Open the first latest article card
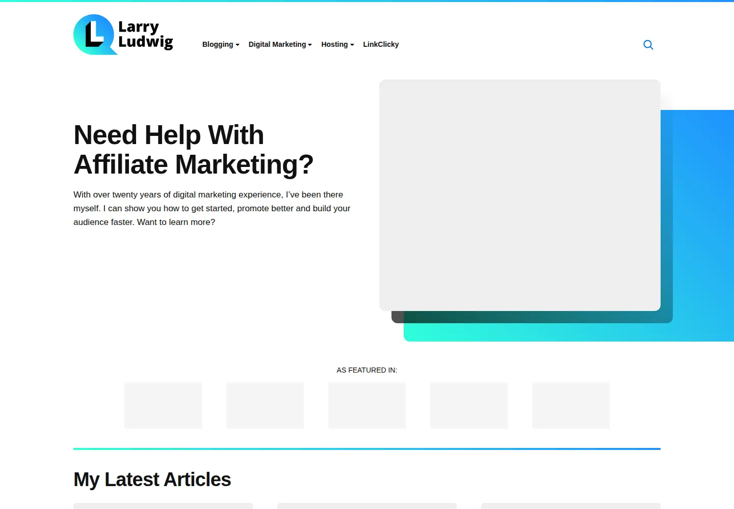 163,506
